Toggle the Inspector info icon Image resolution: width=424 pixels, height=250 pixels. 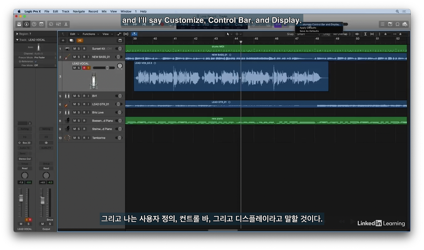coord(27,24)
